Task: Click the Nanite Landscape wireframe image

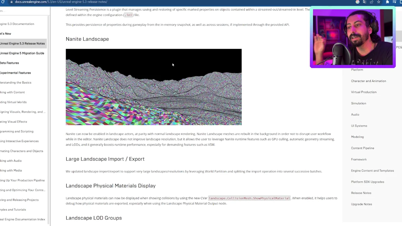Action: click(x=153, y=87)
